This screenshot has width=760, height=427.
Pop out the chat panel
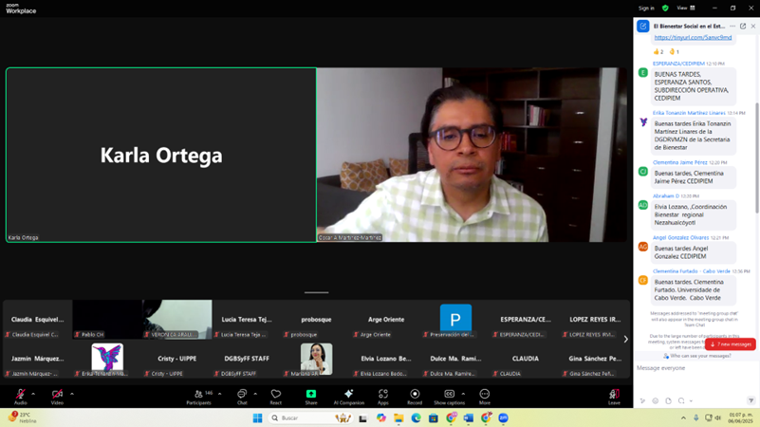[743, 27]
